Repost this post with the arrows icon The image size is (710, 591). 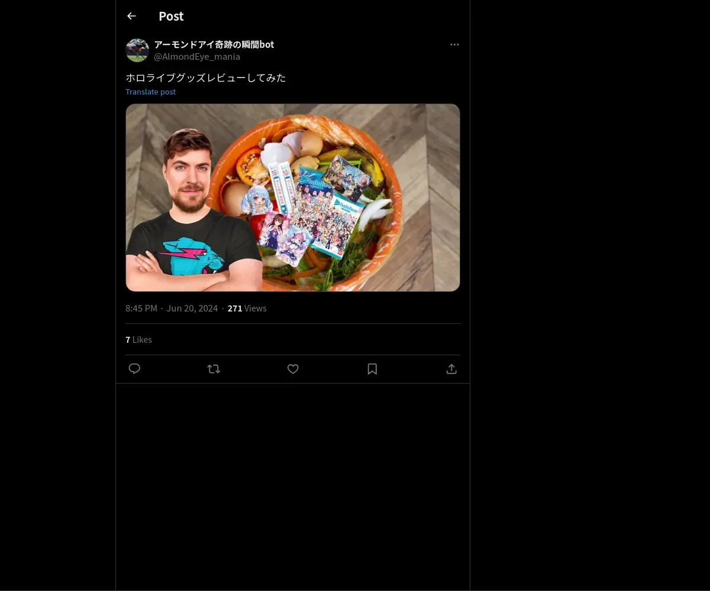[x=214, y=369]
